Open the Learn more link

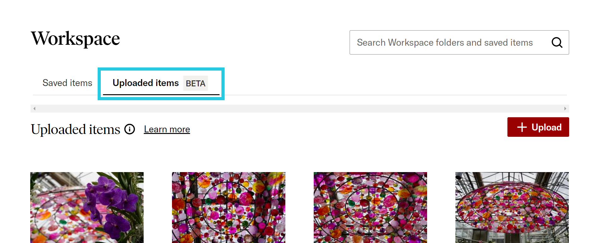click(167, 129)
